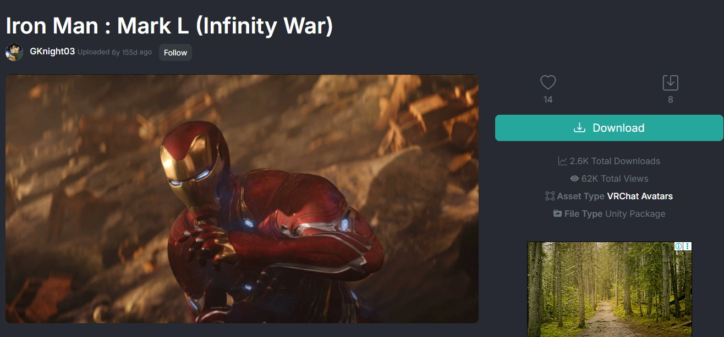Image resolution: width=724 pixels, height=337 pixels.
Task: Open the ad options three-dot menu
Action: (688, 246)
